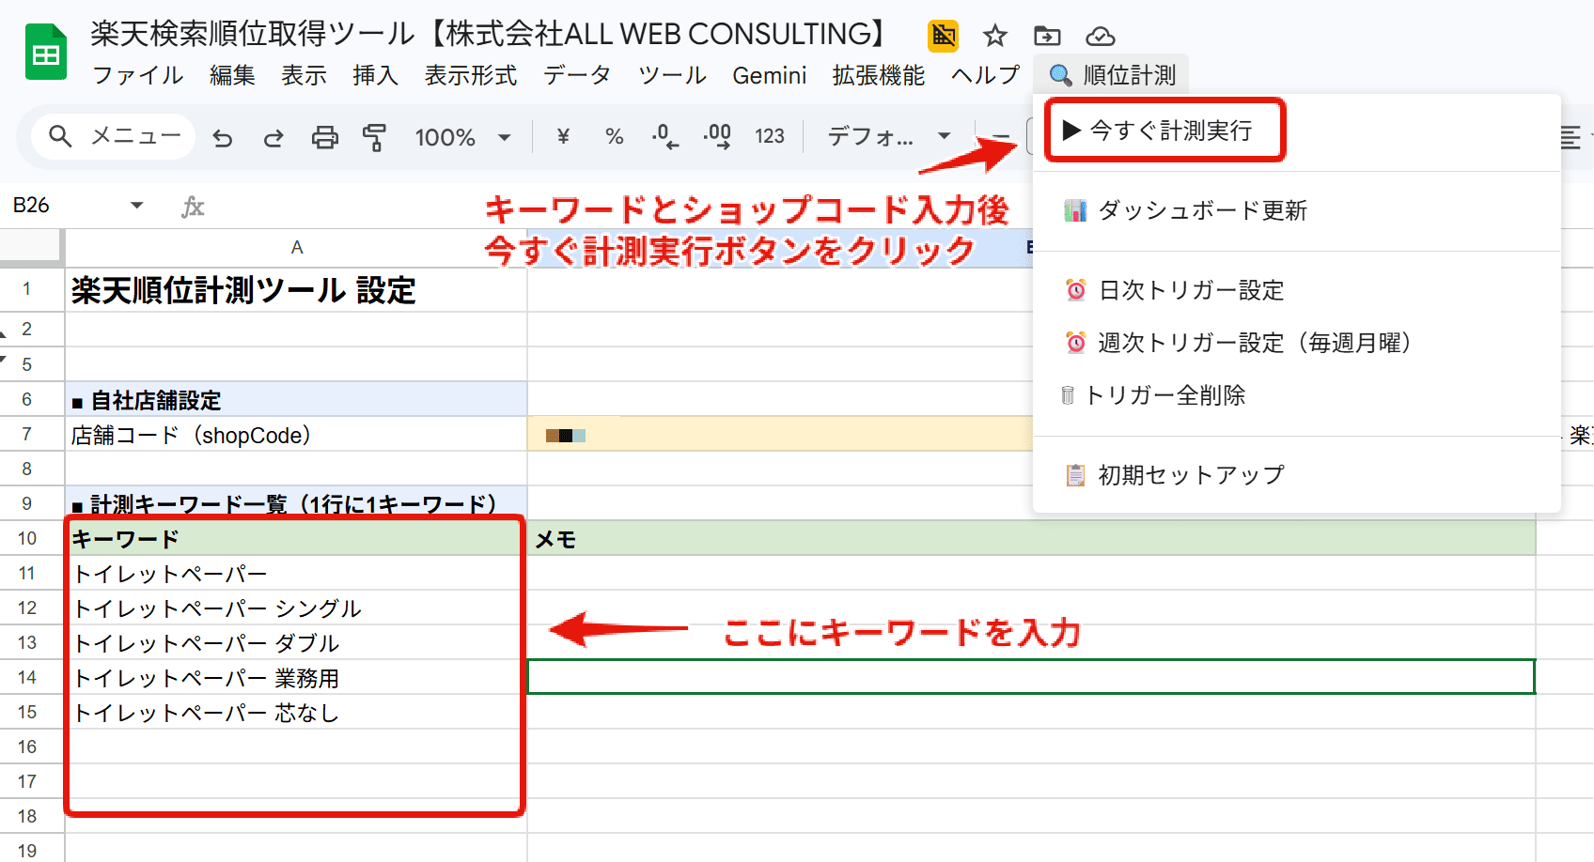
Task: Select ダッシュボード更新 menu entry
Action: pos(1201,210)
